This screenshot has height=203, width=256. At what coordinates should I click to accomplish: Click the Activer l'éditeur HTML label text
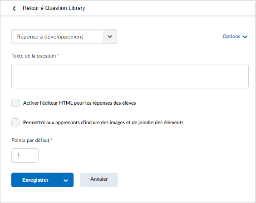pyautogui.click(x=79, y=103)
